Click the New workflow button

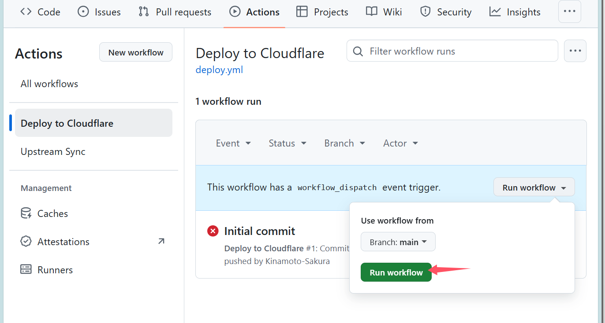136,52
